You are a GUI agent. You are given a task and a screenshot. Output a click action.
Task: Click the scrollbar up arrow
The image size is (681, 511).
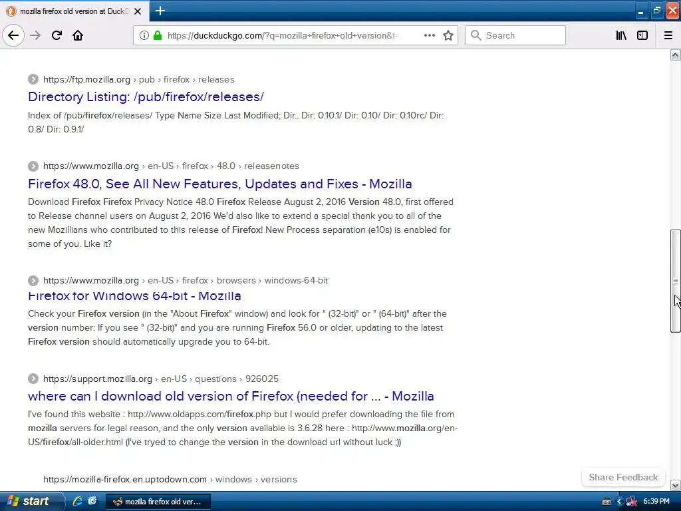pyautogui.click(x=676, y=55)
